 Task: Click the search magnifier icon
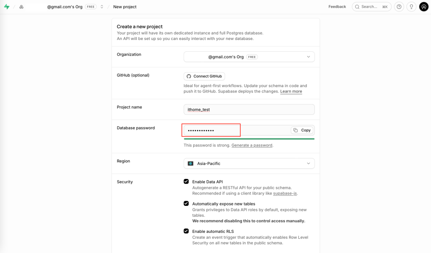[357, 7]
